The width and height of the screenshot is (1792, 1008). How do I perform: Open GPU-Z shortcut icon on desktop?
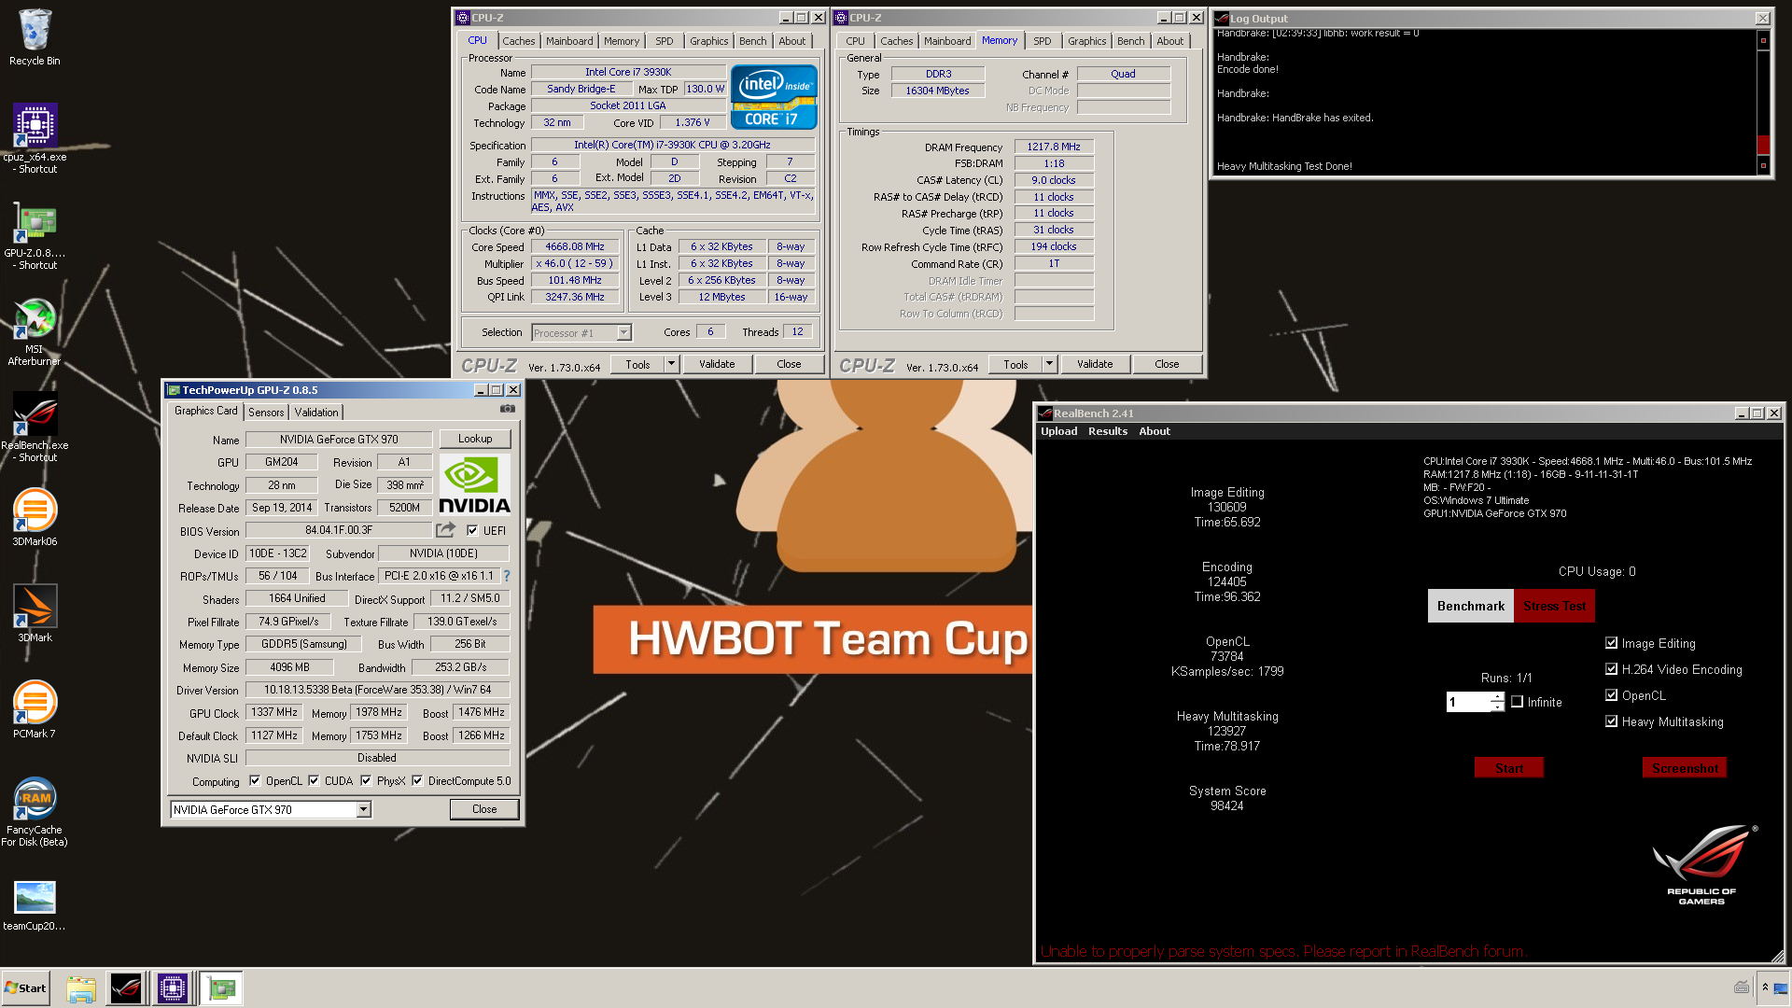click(x=35, y=222)
